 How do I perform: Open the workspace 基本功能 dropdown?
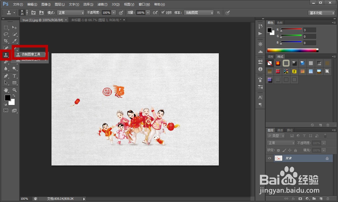click(321, 13)
